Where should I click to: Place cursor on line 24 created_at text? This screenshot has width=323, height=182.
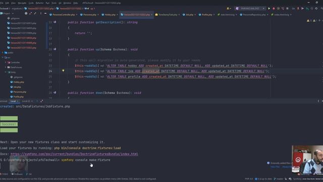pyautogui.click(x=151, y=71)
